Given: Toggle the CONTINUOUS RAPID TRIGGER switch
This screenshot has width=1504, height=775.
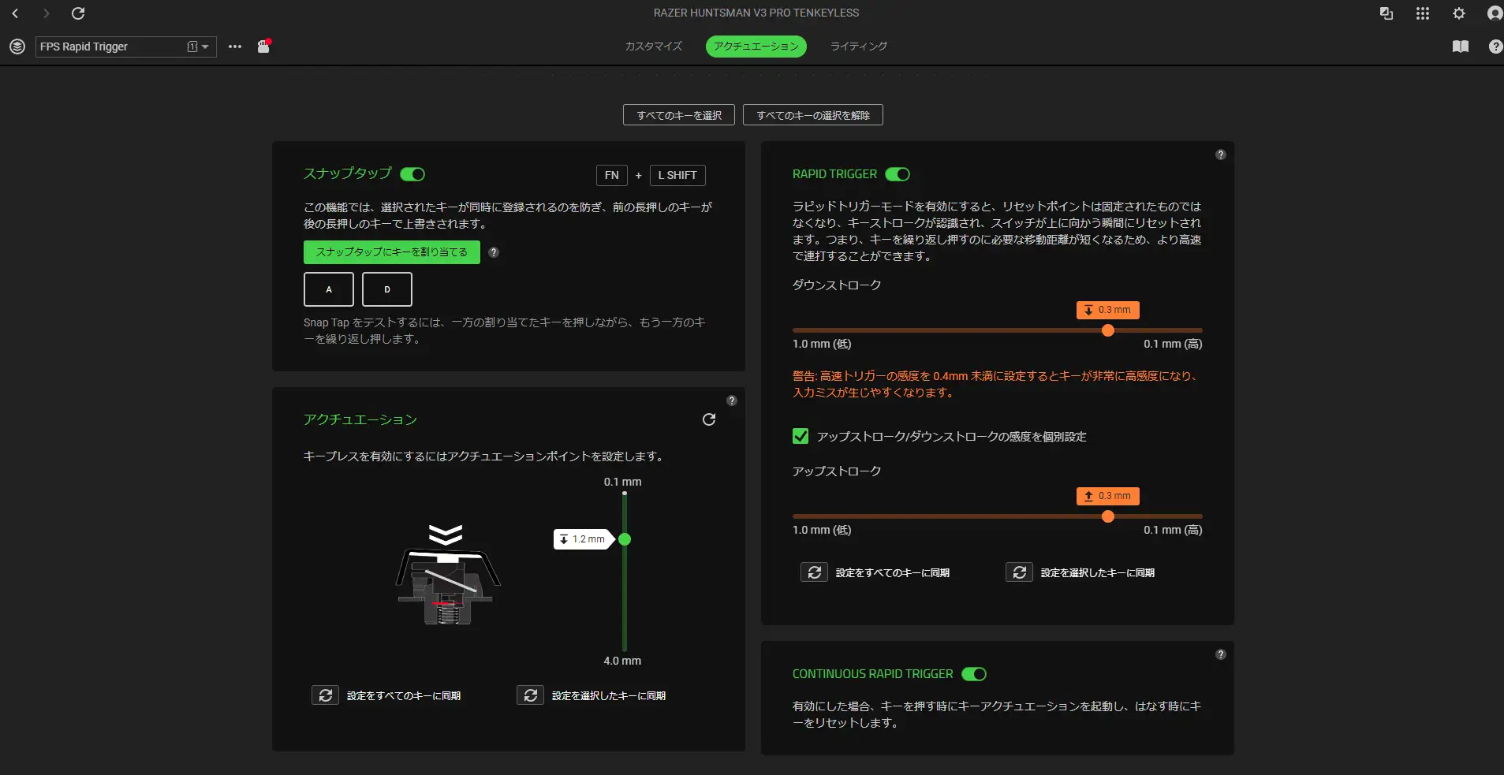Looking at the screenshot, I should (x=974, y=674).
